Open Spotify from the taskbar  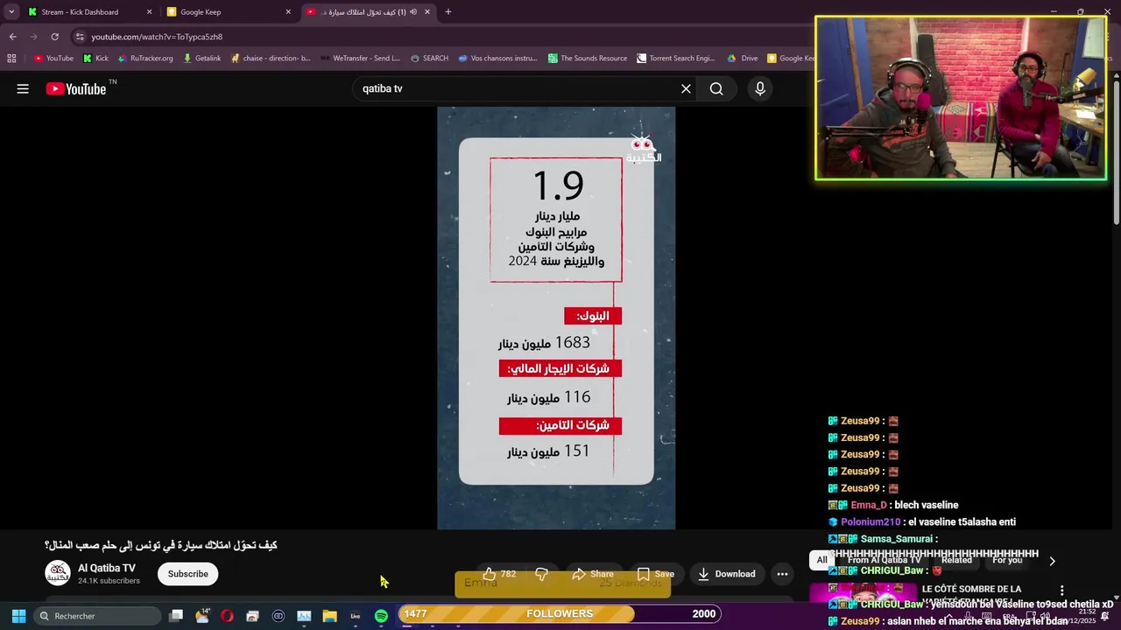click(x=381, y=616)
